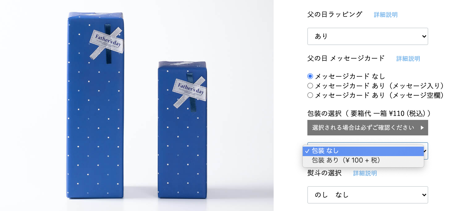
Task: Click the checkmark beside 包装 なし
Action: point(307,151)
